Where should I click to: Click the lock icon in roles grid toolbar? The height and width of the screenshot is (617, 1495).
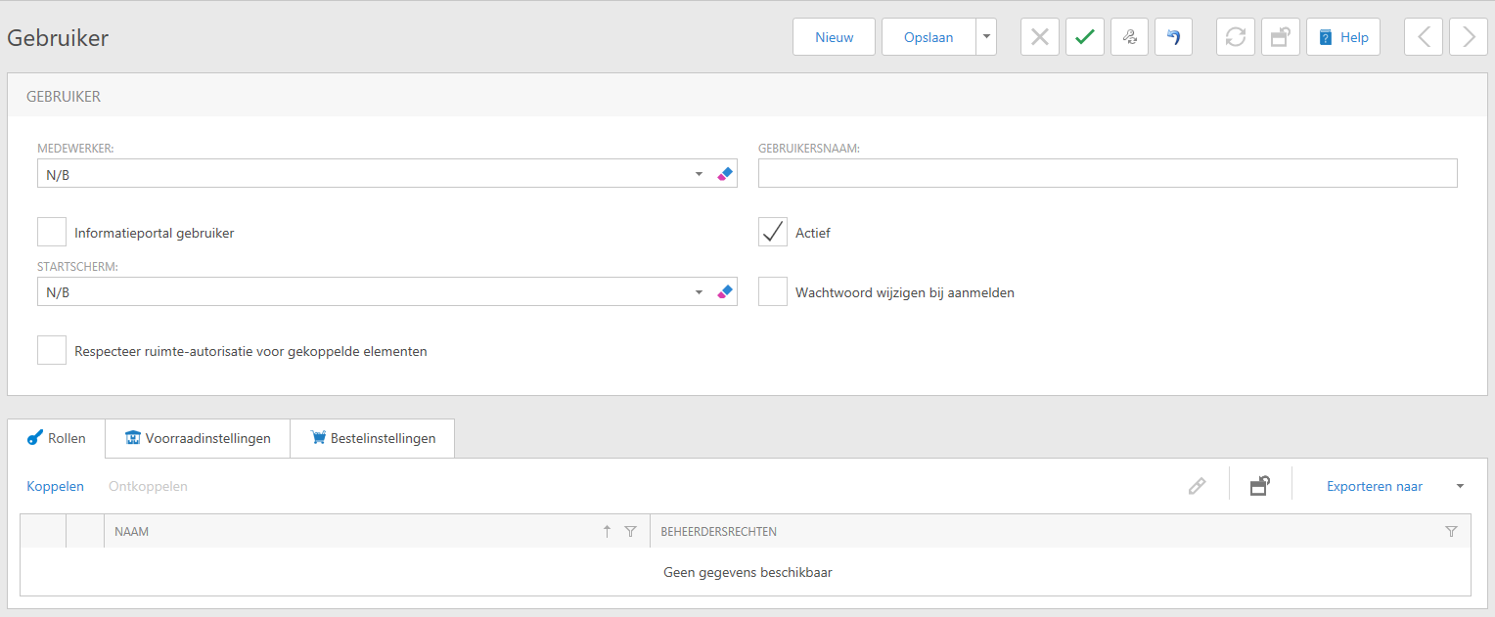coord(1260,486)
